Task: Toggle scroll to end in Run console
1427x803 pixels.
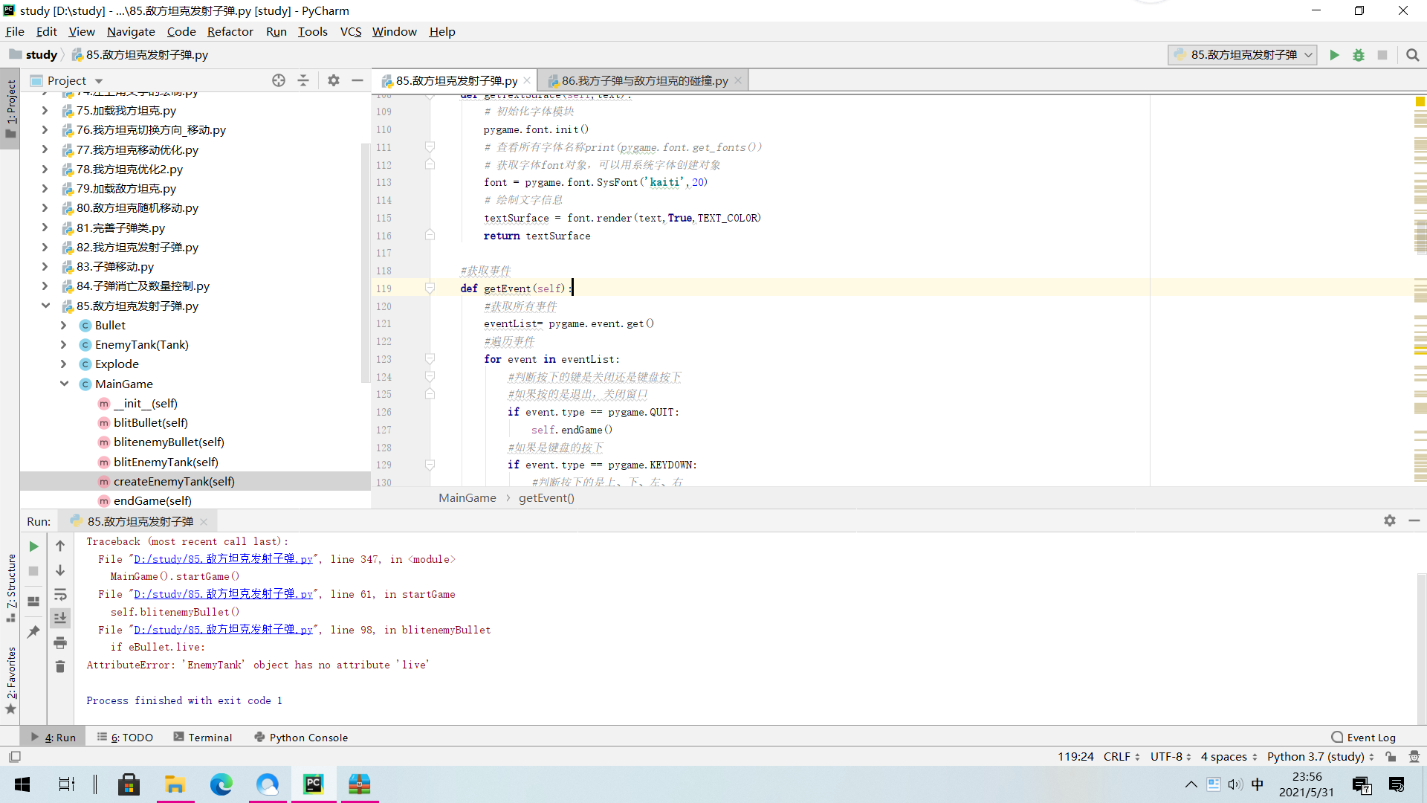Action: pos(60,618)
